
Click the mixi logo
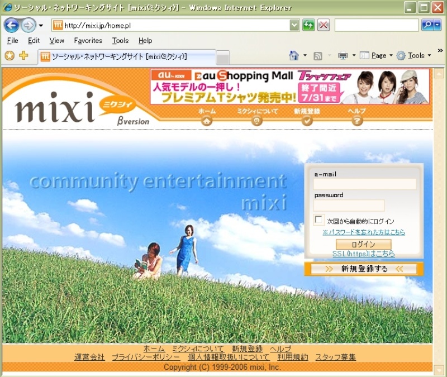[55, 107]
